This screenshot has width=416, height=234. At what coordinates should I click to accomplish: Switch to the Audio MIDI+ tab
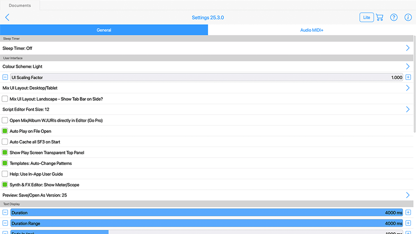click(x=312, y=30)
